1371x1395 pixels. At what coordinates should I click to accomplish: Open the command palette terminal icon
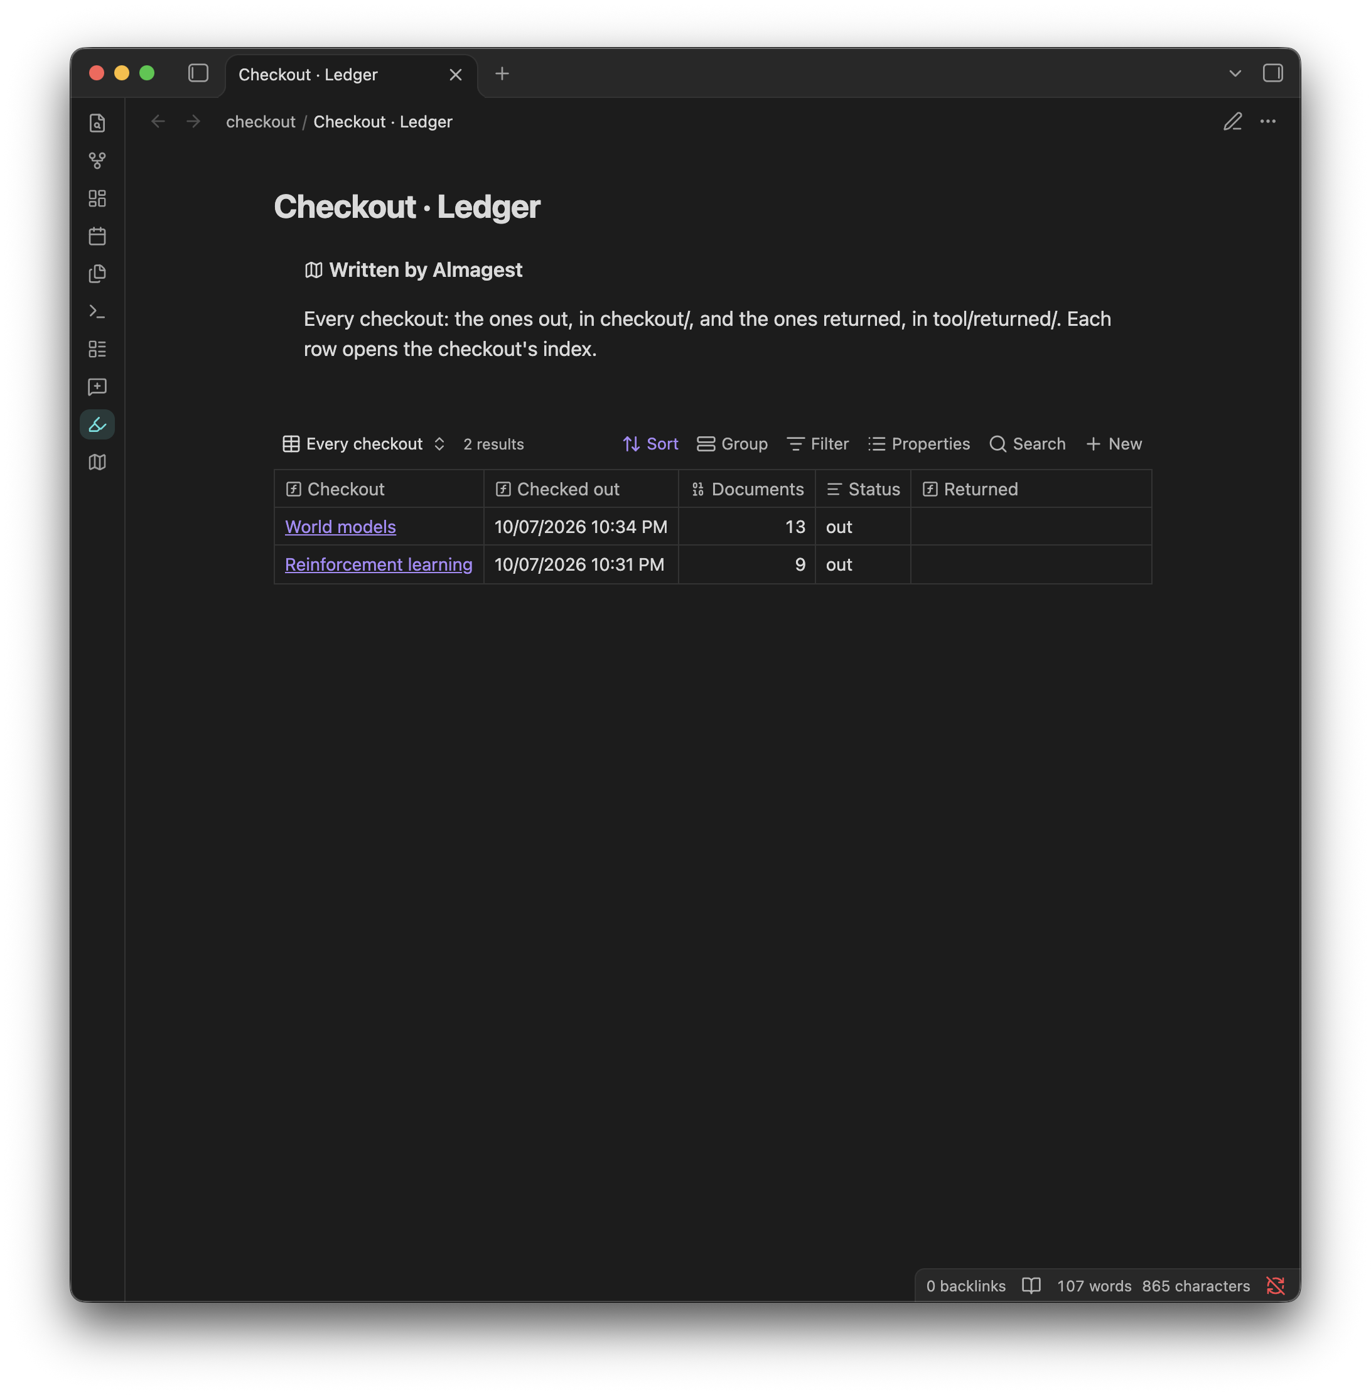pyautogui.click(x=97, y=311)
